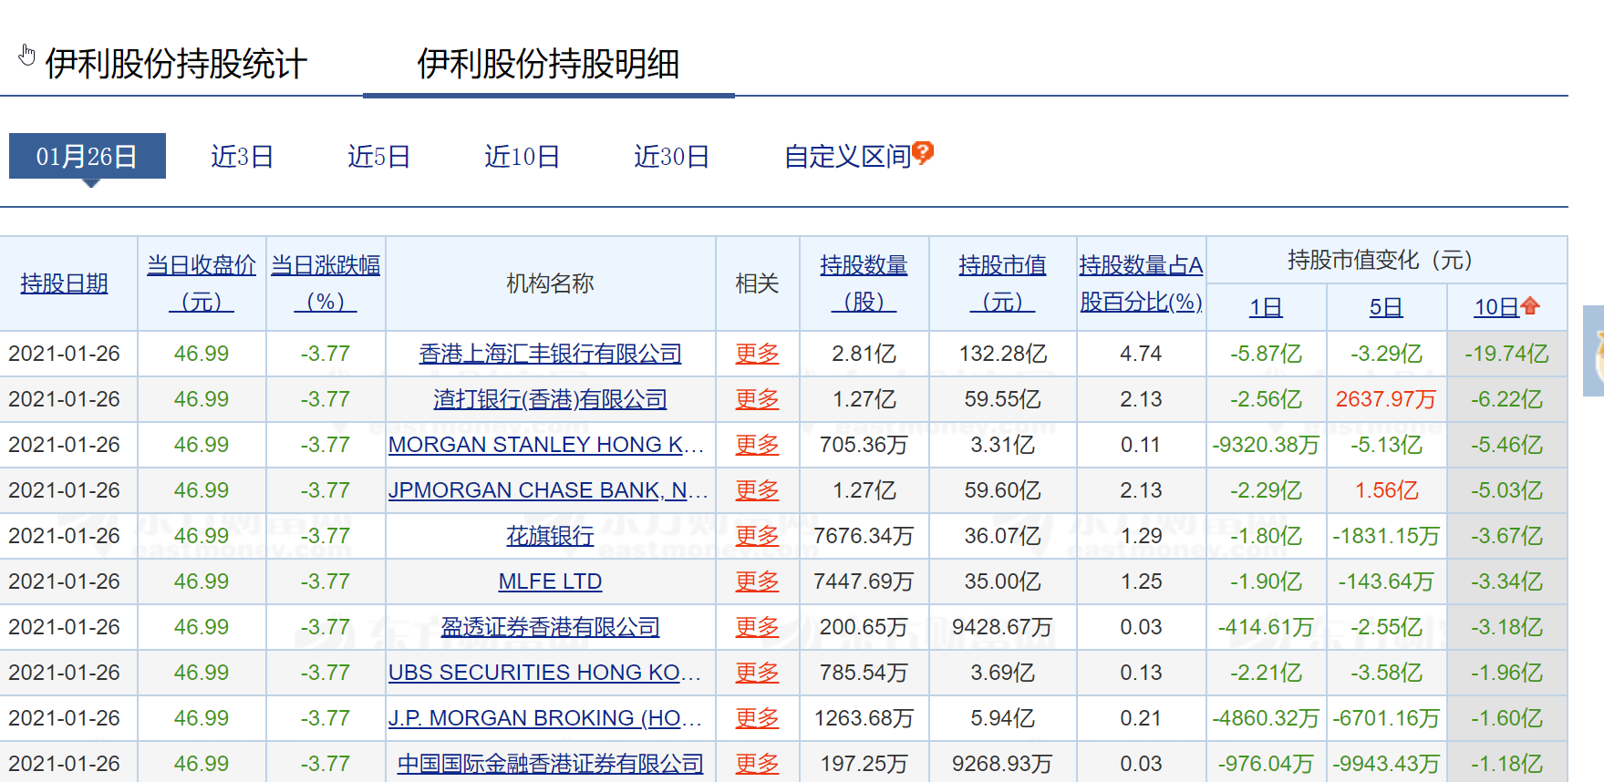Viewport: 1604px width, 782px height.
Task: Click the 3.69亿 market value cell
Action: pyautogui.click(x=1003, y=673)
